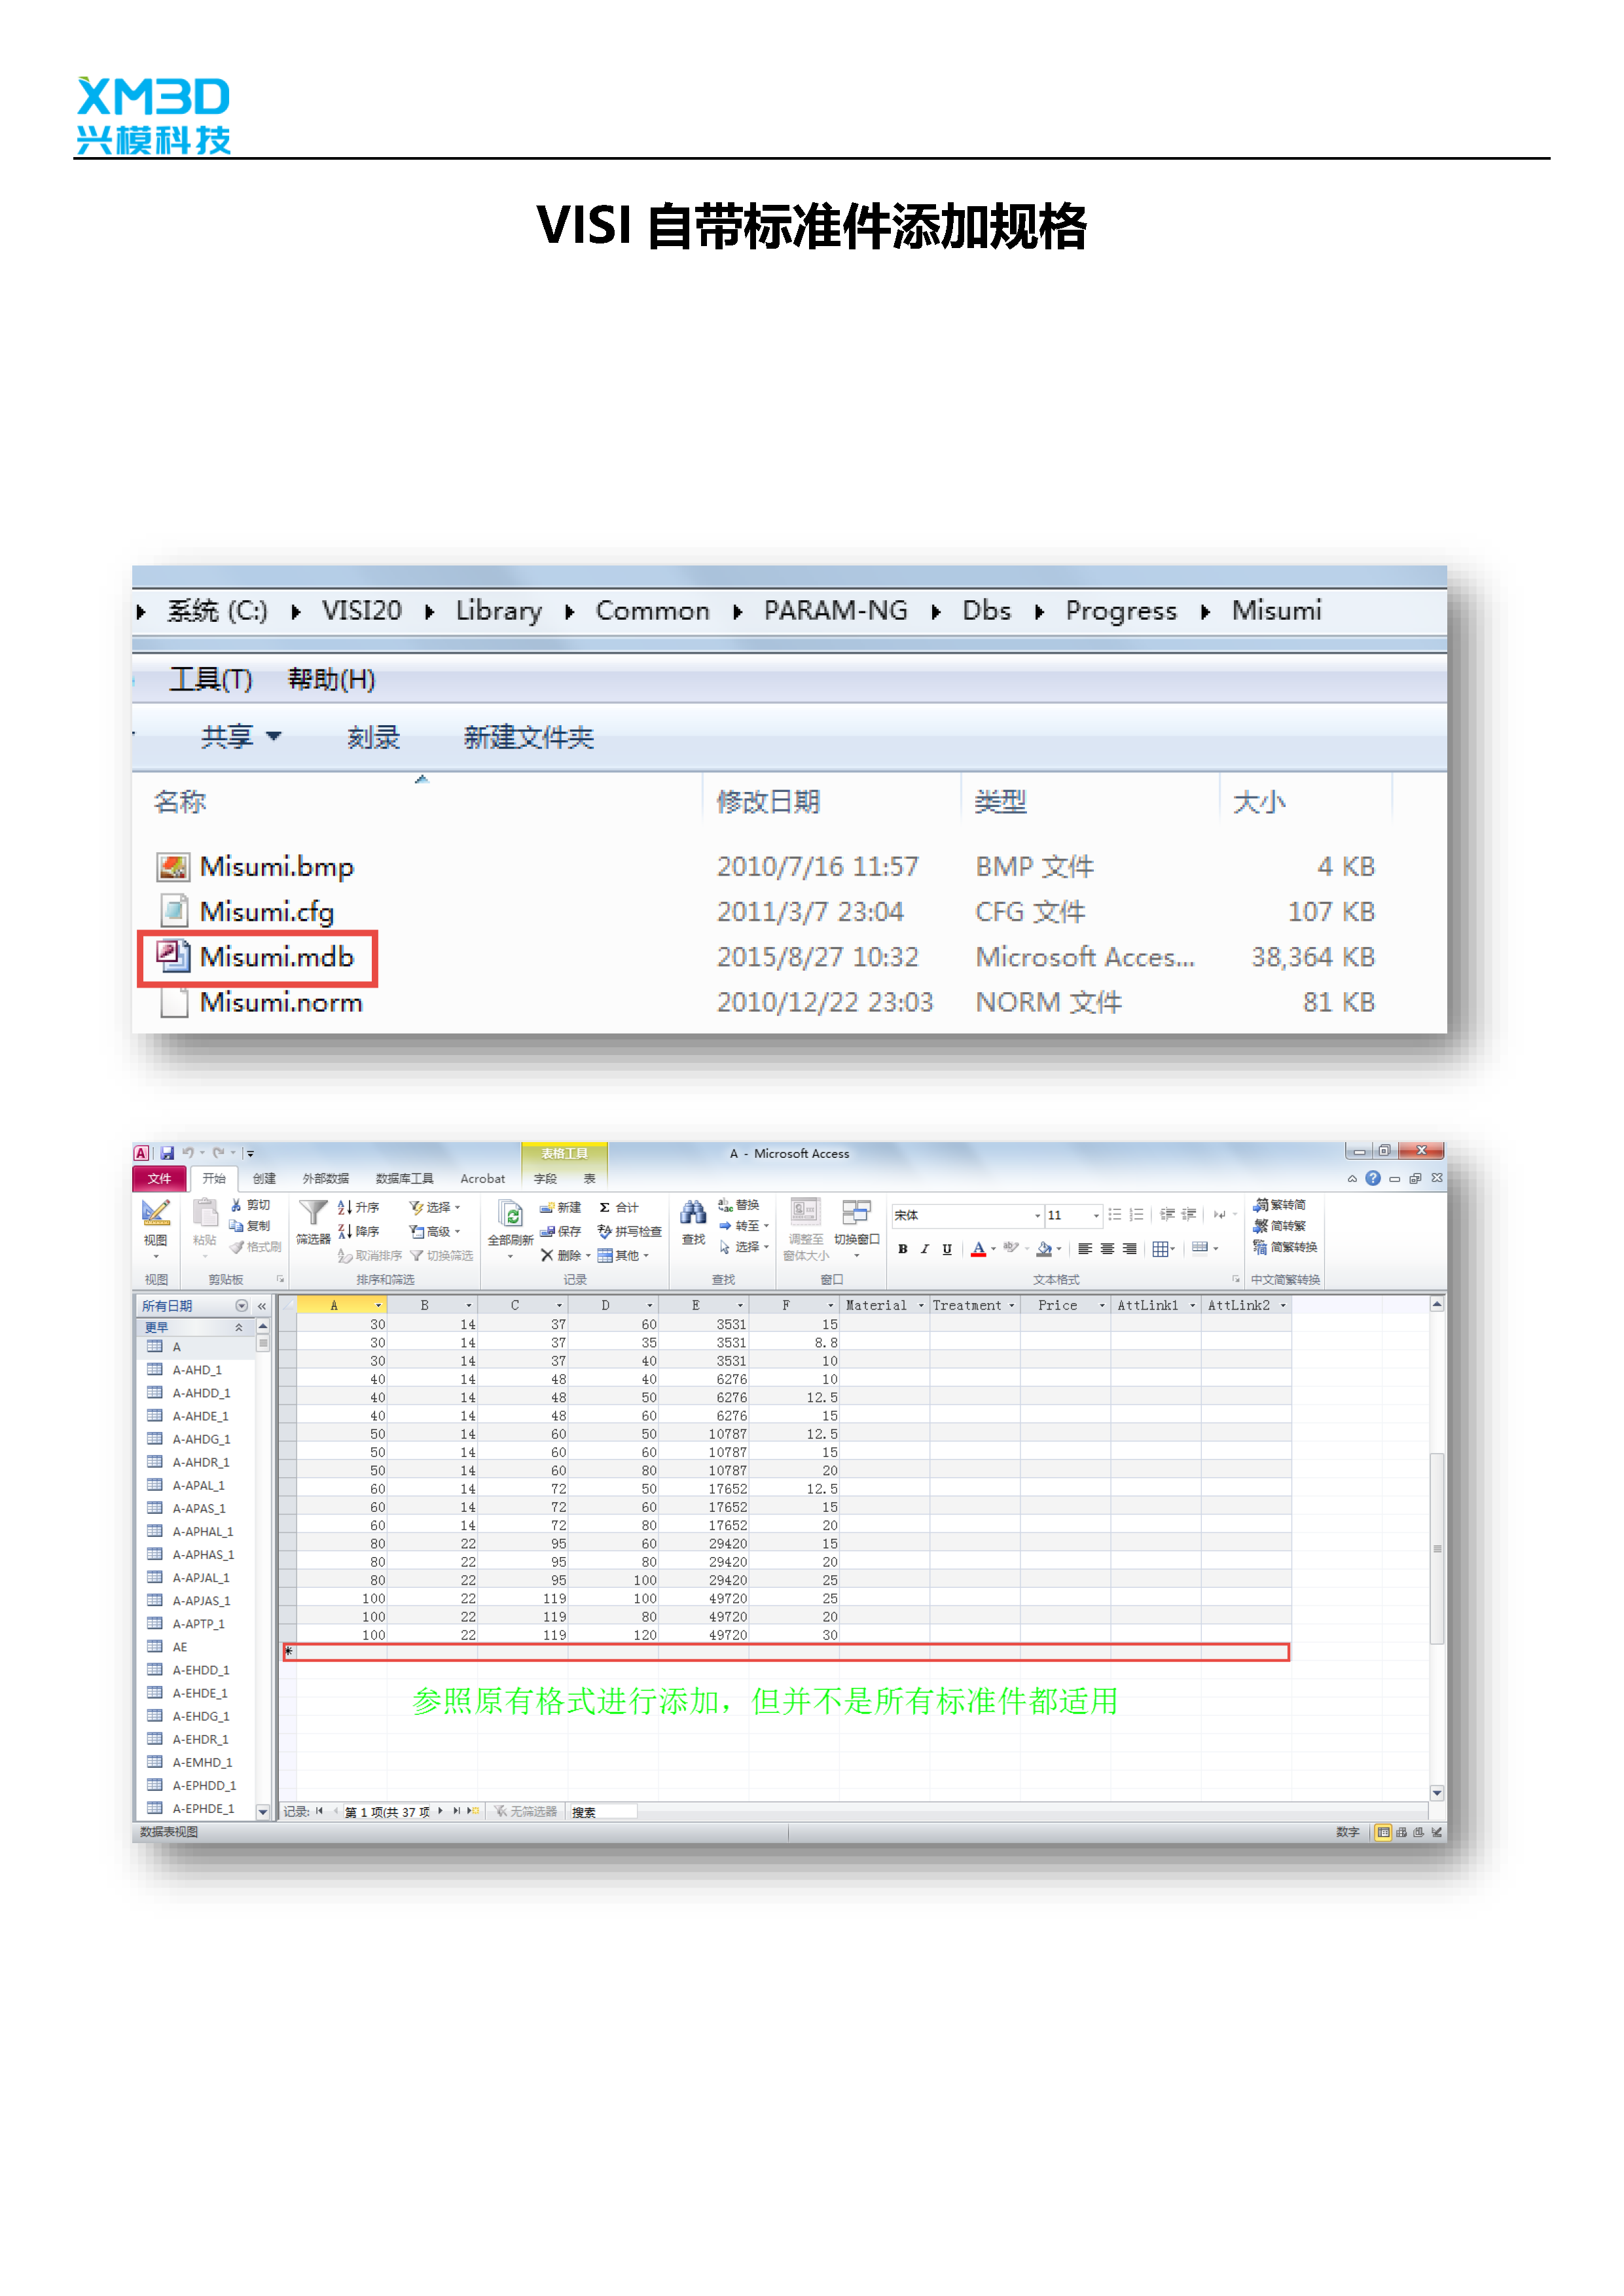
Task: Open the 帮助(H) menu in Explorer
Action: (x=331, y=679)
